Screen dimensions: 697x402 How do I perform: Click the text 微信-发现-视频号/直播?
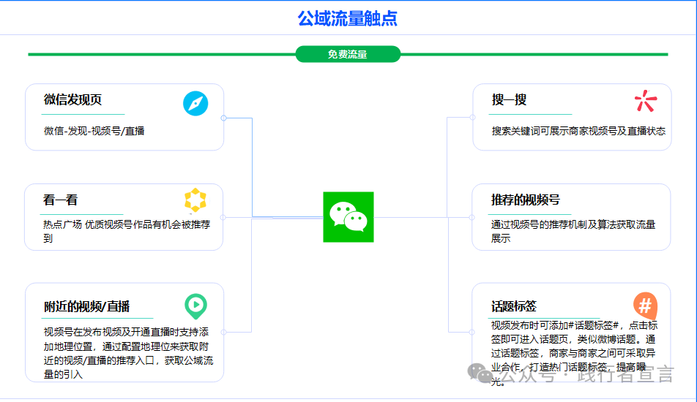(94, 131)
